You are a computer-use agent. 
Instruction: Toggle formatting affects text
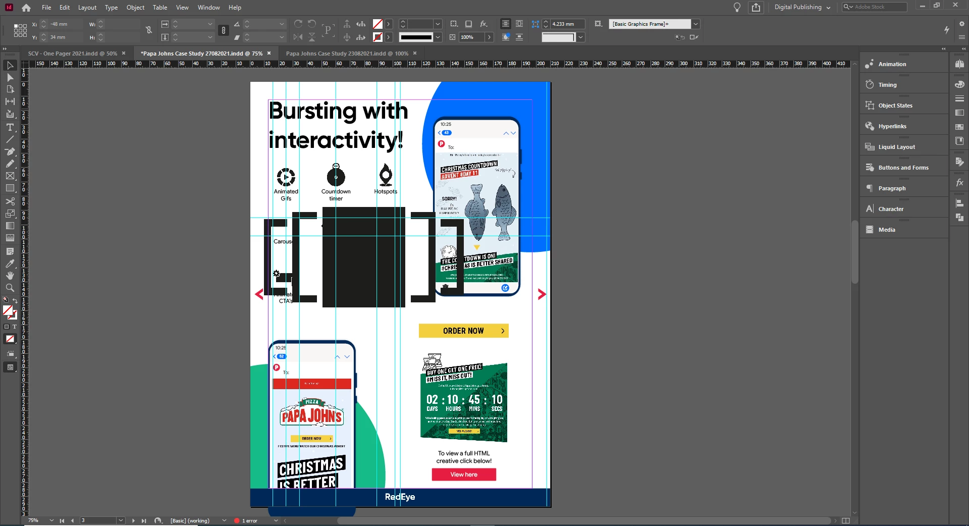[x=15, y=327]
